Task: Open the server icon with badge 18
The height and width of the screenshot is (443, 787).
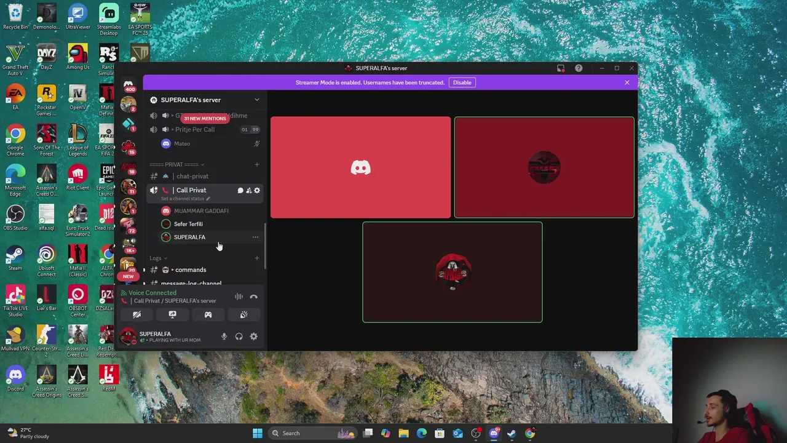Action: click(x=128, y=167)
